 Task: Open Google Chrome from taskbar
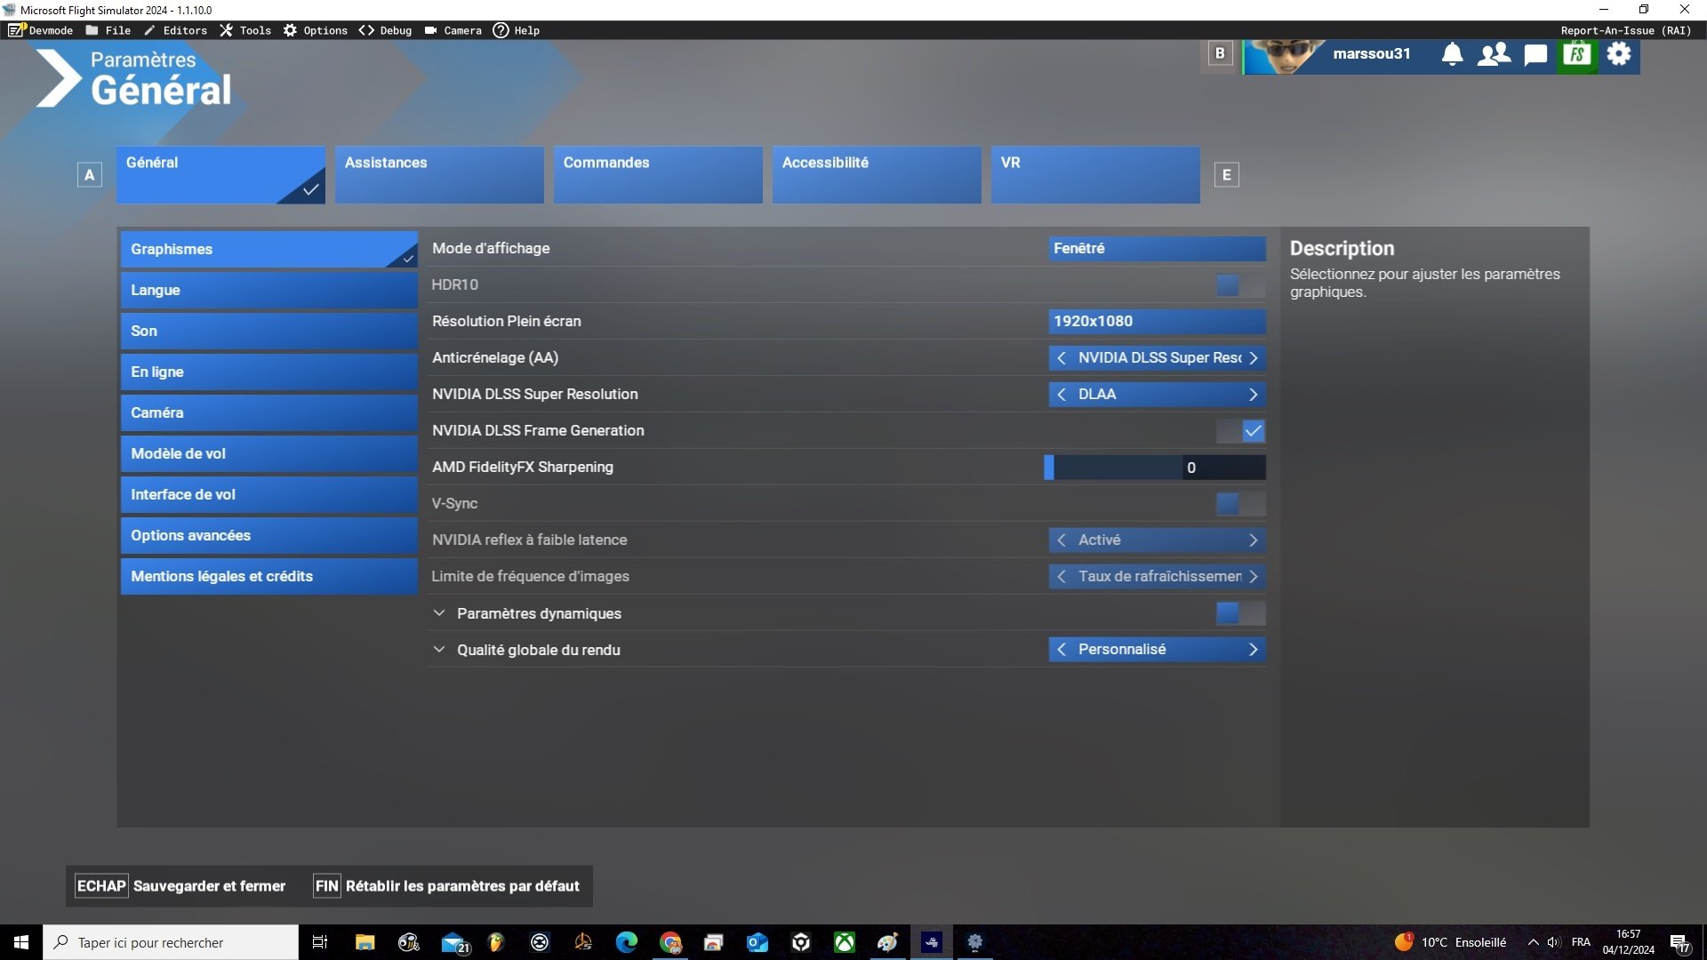(670, 942)
